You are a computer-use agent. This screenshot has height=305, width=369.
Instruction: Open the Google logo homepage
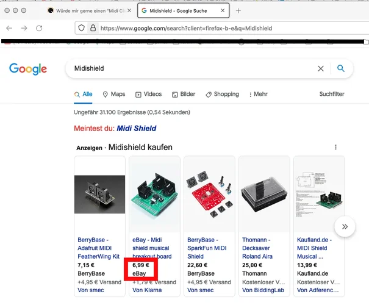click(28, 69)
